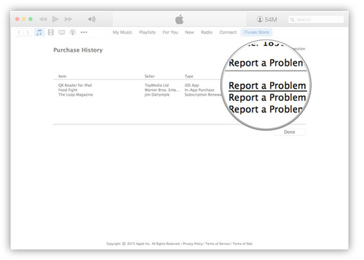This screenshot has width=364, height=260.
Task: Click the Seller column header
Action: [x=149, y=76]
